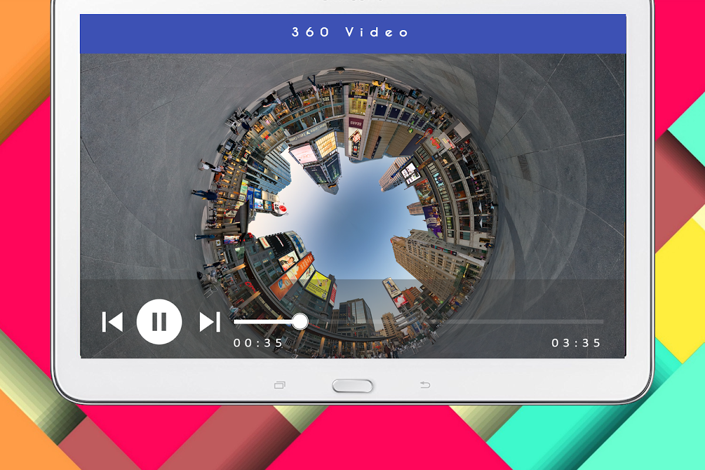Viewport: 705px width, 470px height.
Task: Click the elapsed time 00:35
Action: (x=258, y=343)
